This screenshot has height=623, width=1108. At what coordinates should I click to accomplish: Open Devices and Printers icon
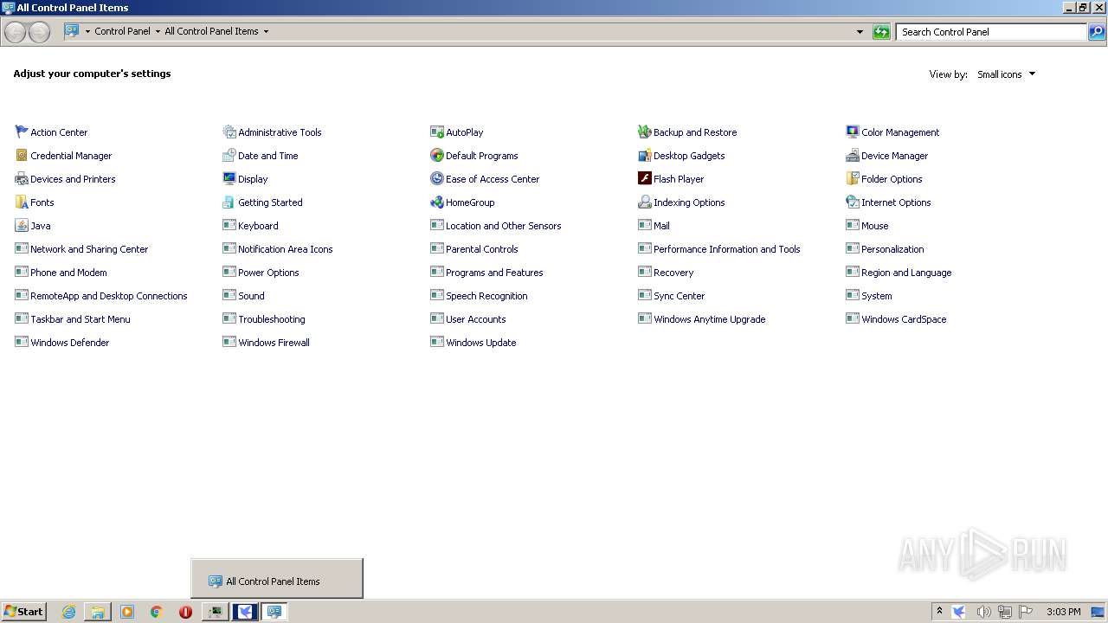(x=22, y=178)
